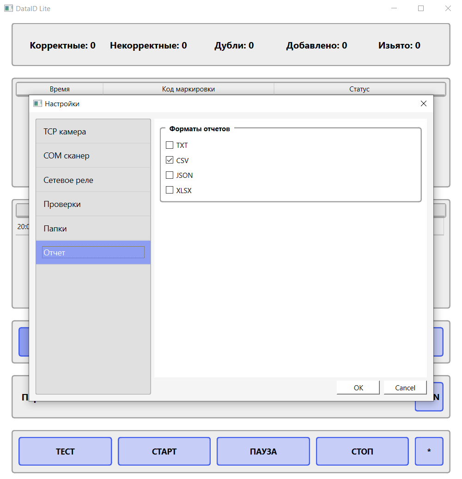Viewport: 462px width, 479px height.
Task: Disable the CSV report format
Action: pos(169,160)
